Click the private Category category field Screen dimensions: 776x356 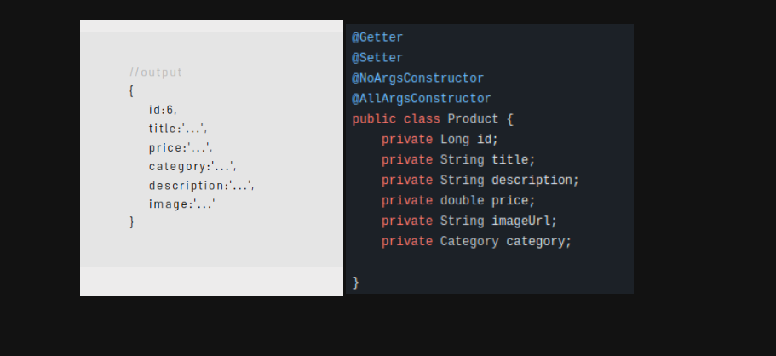point(476,242)
